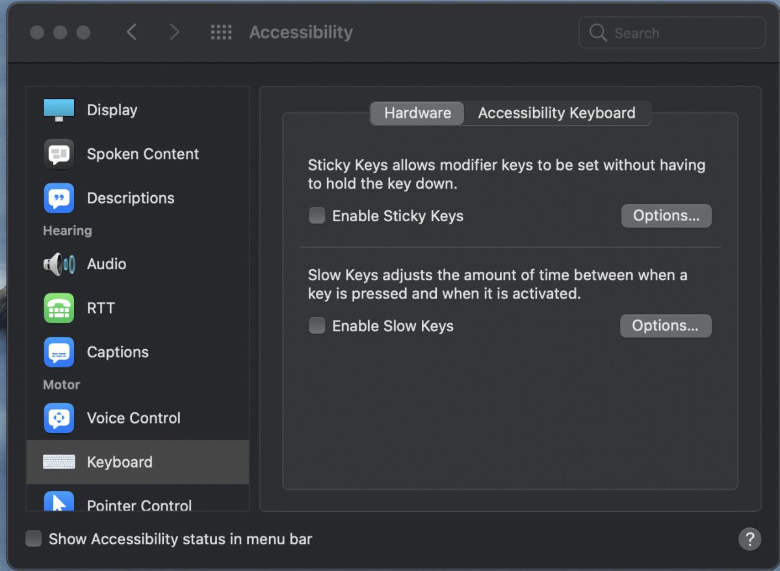Select the Hardware tab
Image resolution: width=780 pixels, height=571 pixels.
pyautogui.click(x=417, y=113)
